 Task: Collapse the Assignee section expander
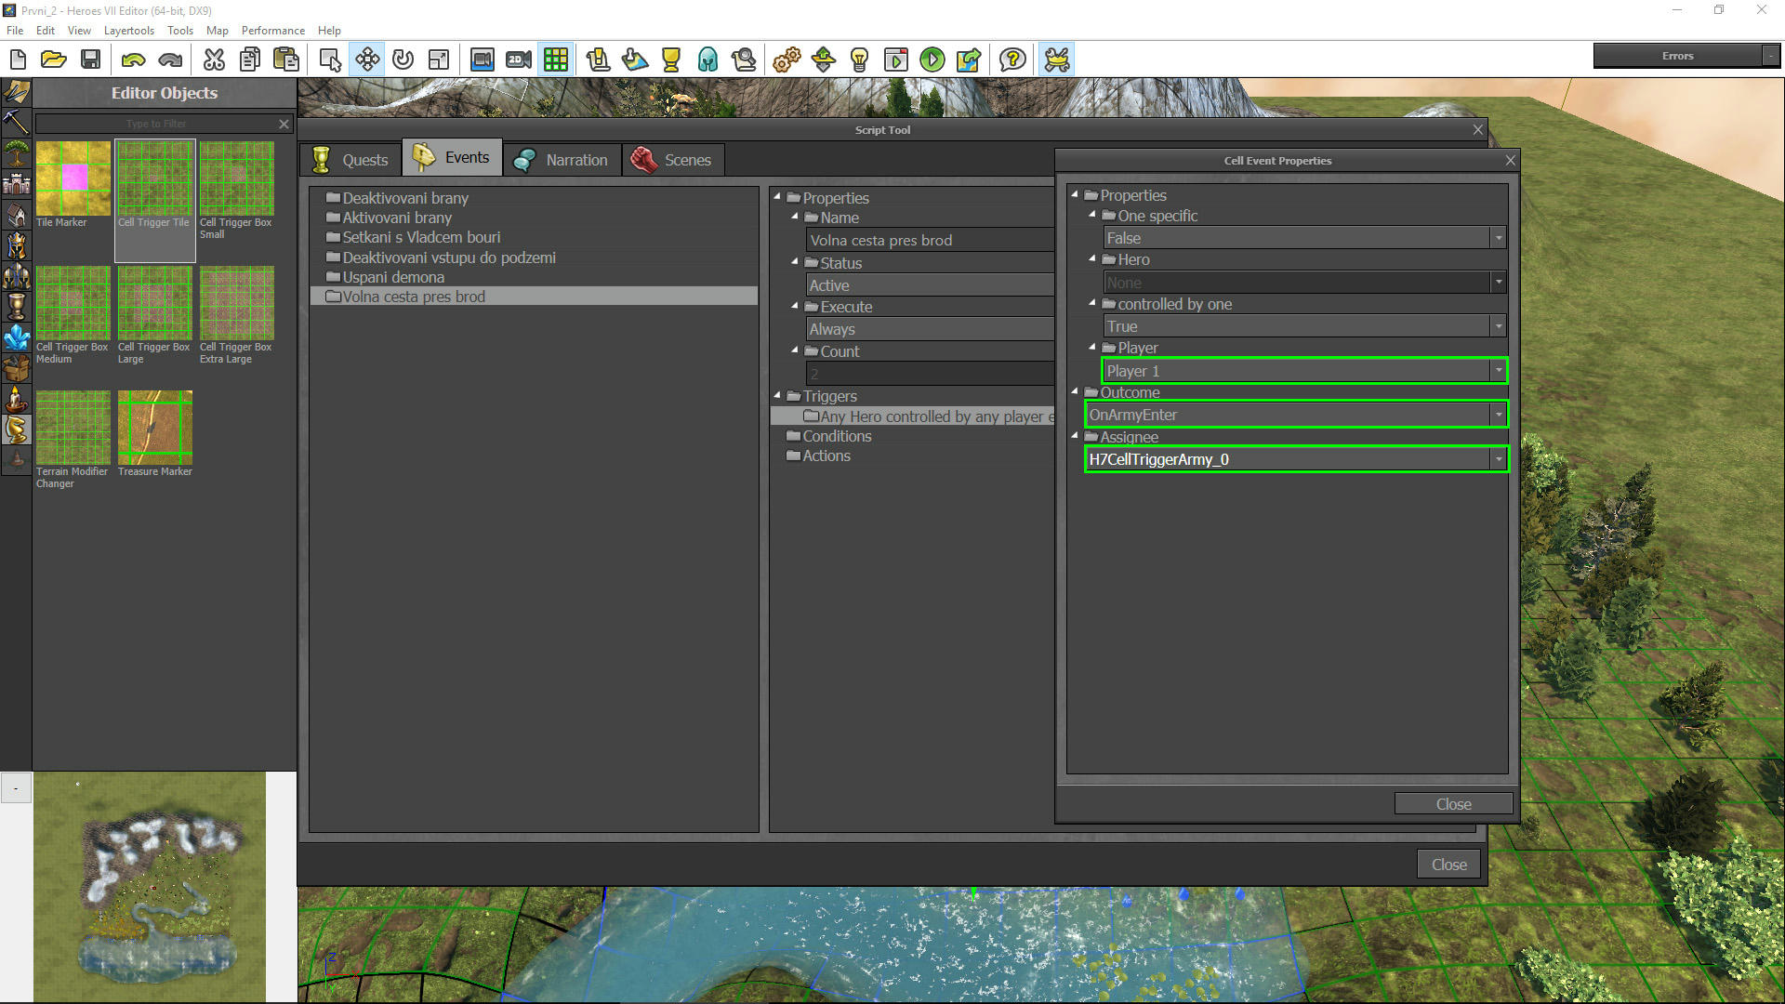(1076, 436)
